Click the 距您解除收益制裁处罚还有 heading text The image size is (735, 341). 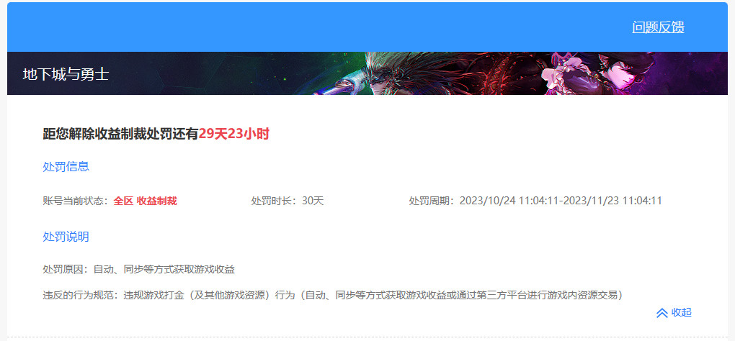click(120, 134)
